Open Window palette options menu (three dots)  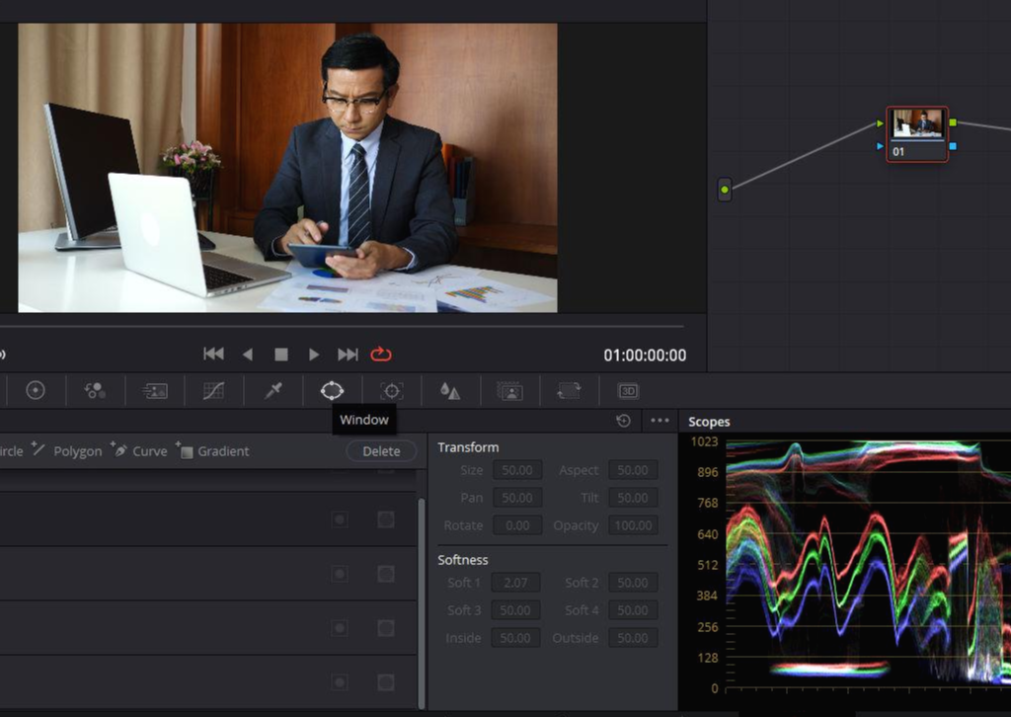click(x=660, y=421)
